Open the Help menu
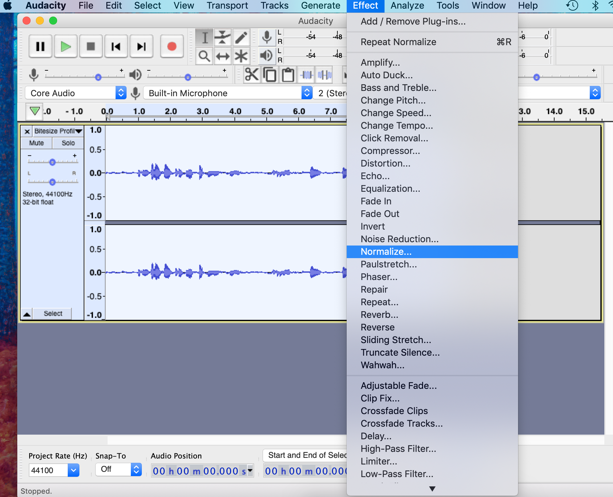This screenshot has width=613, height=497. click(x=528, y=6)
